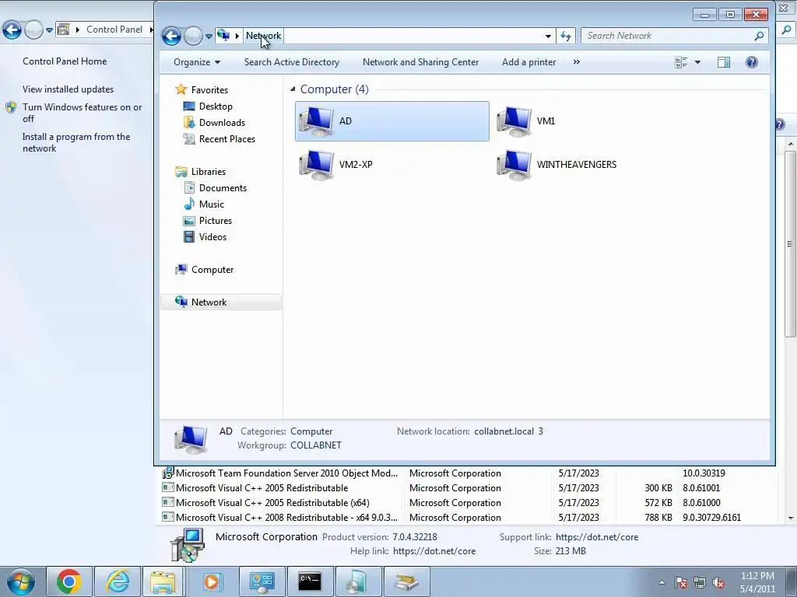
Task: Go back in the Control Panel window
Action: [12, 30]
